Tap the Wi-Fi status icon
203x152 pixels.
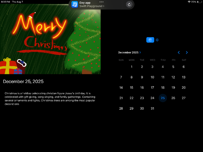click(189, 2)
